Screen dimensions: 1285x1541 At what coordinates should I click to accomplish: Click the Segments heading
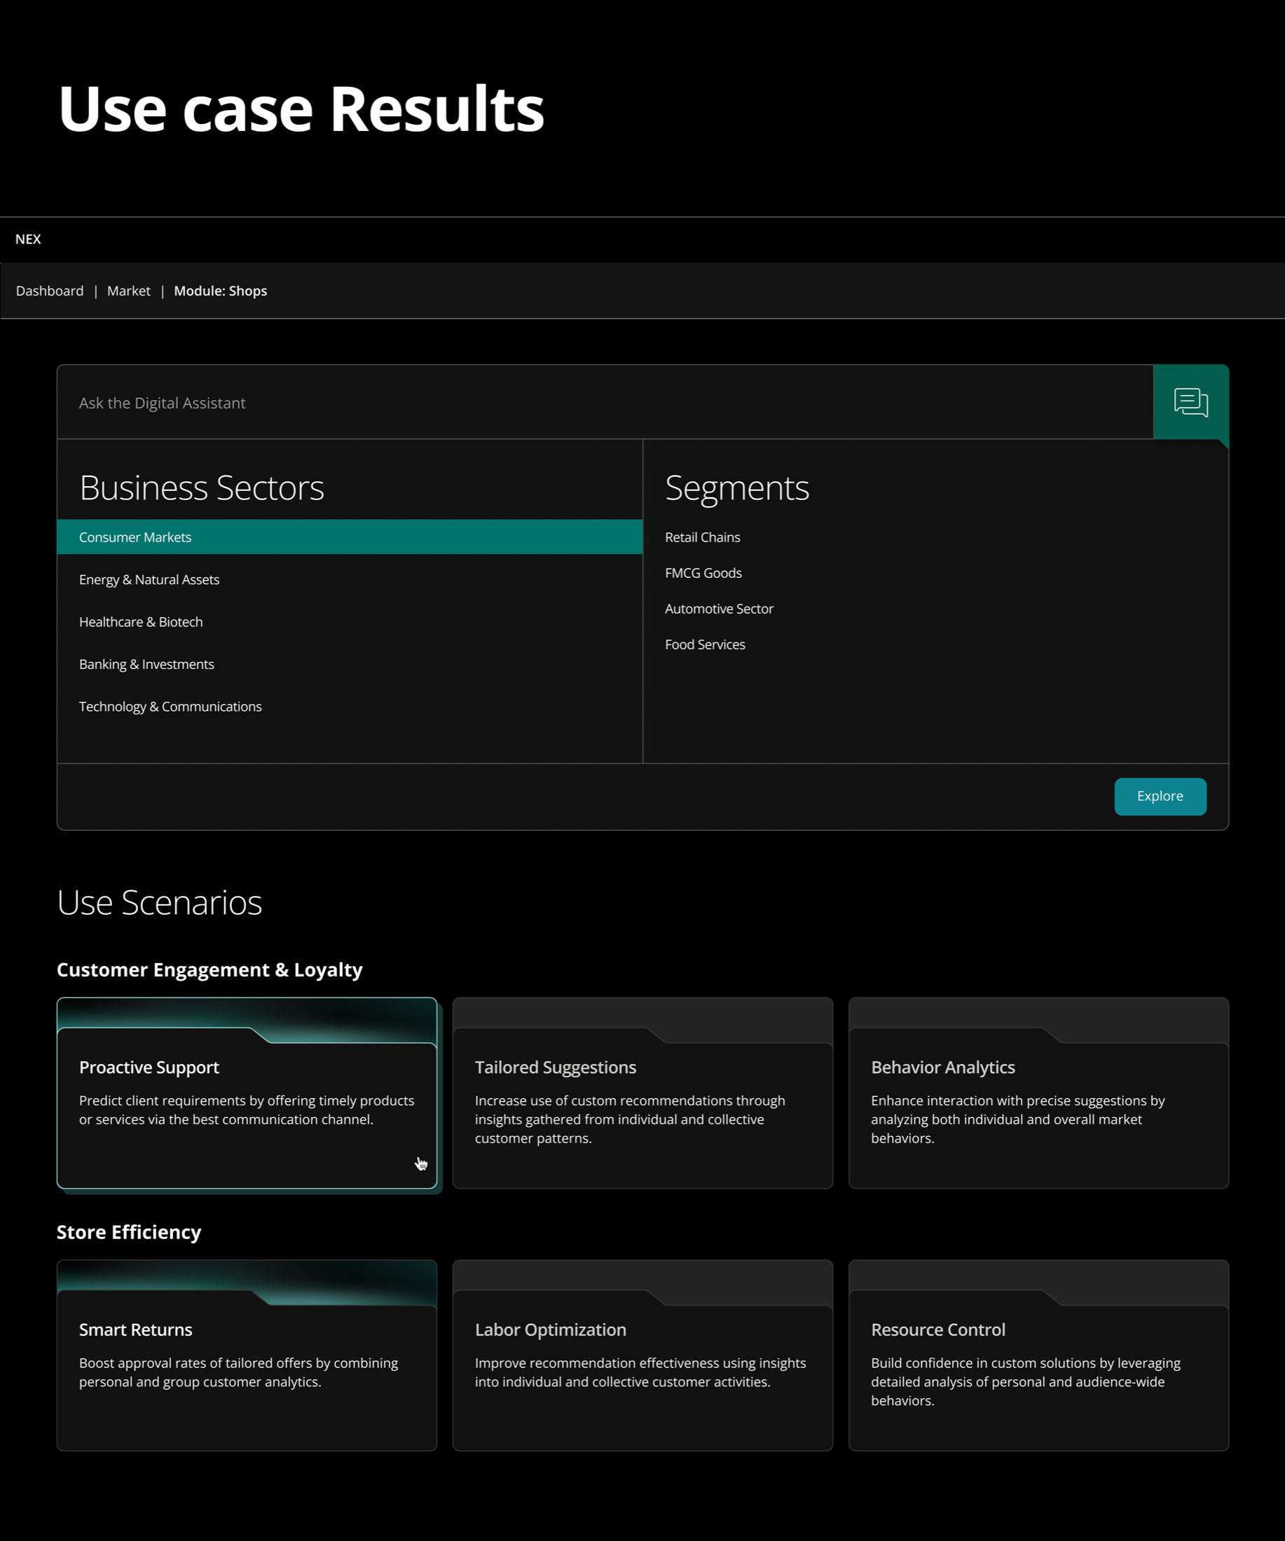(737, 488)
